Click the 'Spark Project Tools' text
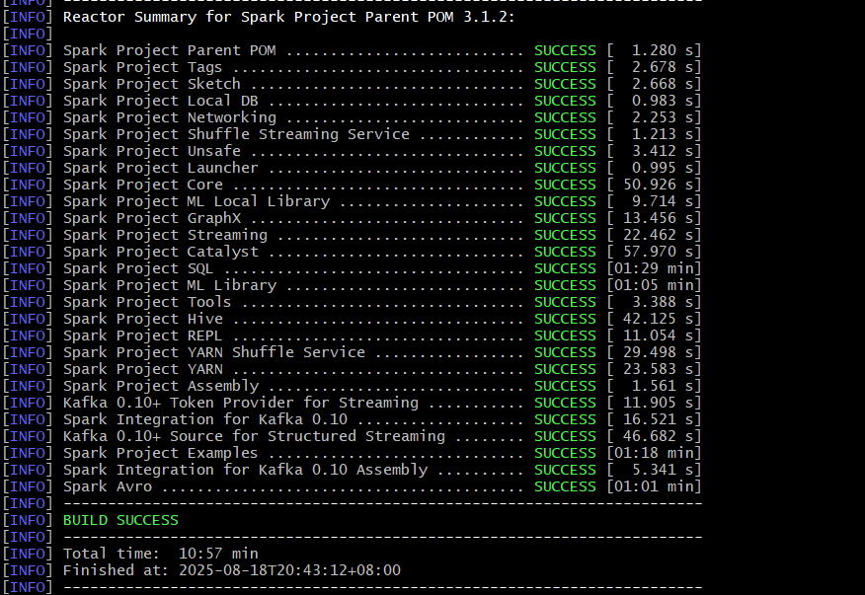865x595 pixels. click(x=147, y=302)
